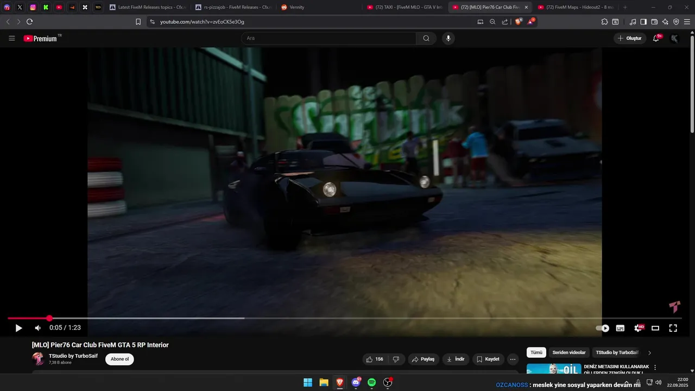Open options for DENİZ METASINI video

pyautogui.click(x=655, y=368)
